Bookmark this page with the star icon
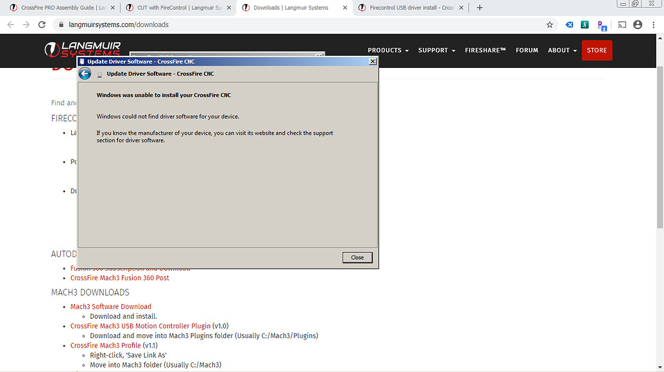This screenshot has width=664, height=372. (x=549, y=24)
